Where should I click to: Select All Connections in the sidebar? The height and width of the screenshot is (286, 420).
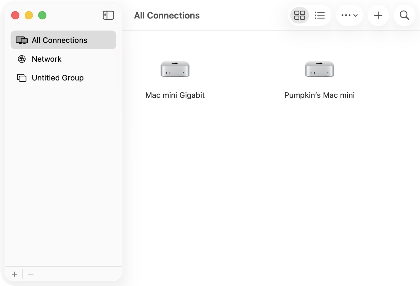coord(59,40)
